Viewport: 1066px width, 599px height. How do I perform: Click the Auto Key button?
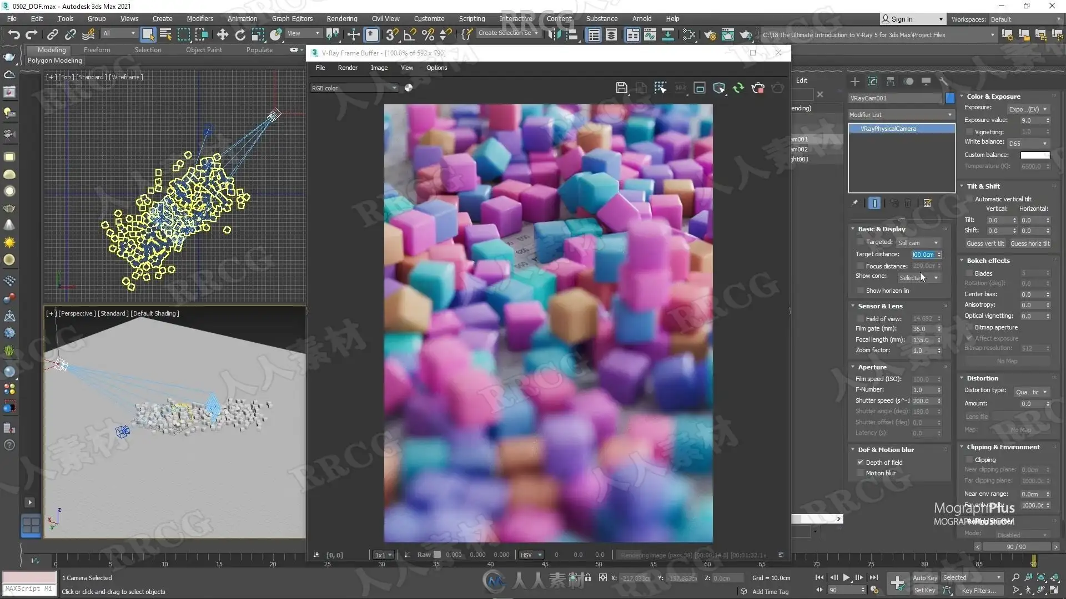924,577
